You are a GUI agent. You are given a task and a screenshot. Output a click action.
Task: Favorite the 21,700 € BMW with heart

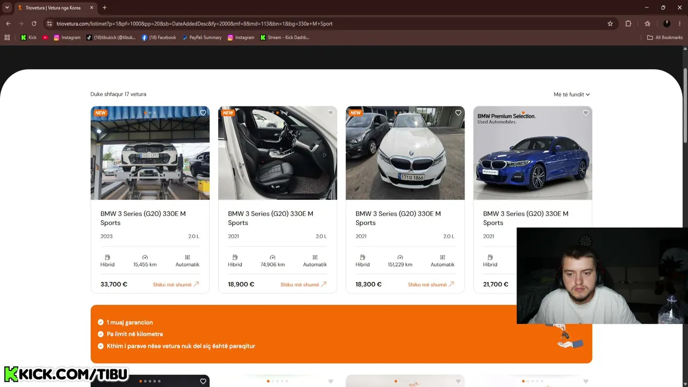point(586,113)
